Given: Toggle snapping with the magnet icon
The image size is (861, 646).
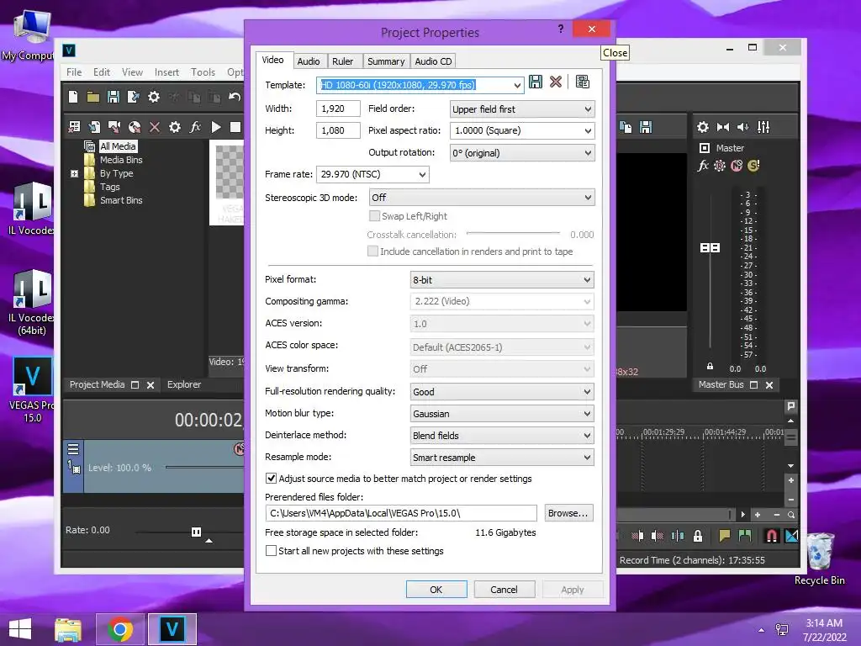Looking at the screenshot, I should pyautogui.click(x=772, y=536).
